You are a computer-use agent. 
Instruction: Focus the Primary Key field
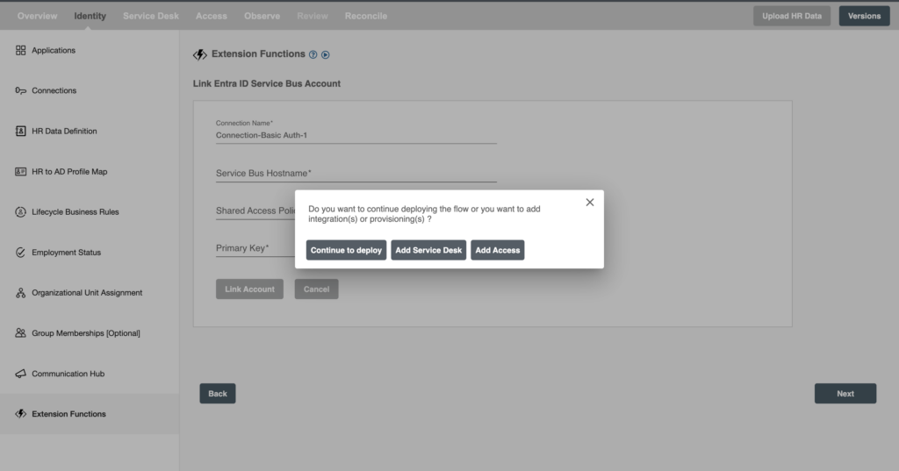tap(255, 248)
